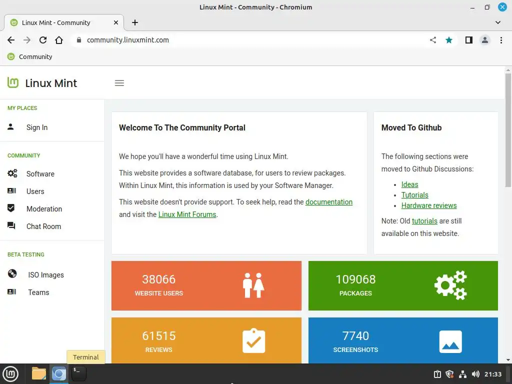Image resolution: width=512 pixels, height=384 pixels.
Task: Click the padlock site info icon
Action: coord(78,40)
